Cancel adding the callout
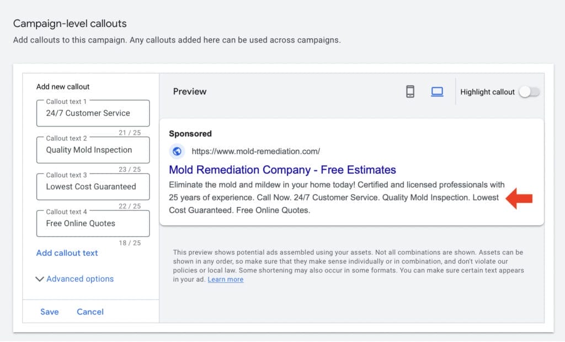Viewport: 565px width, 342px height. coord(90,312)
